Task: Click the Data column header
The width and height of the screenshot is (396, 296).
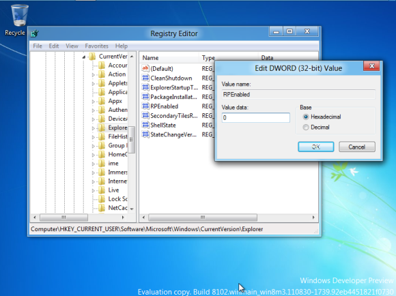Action: click(x=267, y=58)
